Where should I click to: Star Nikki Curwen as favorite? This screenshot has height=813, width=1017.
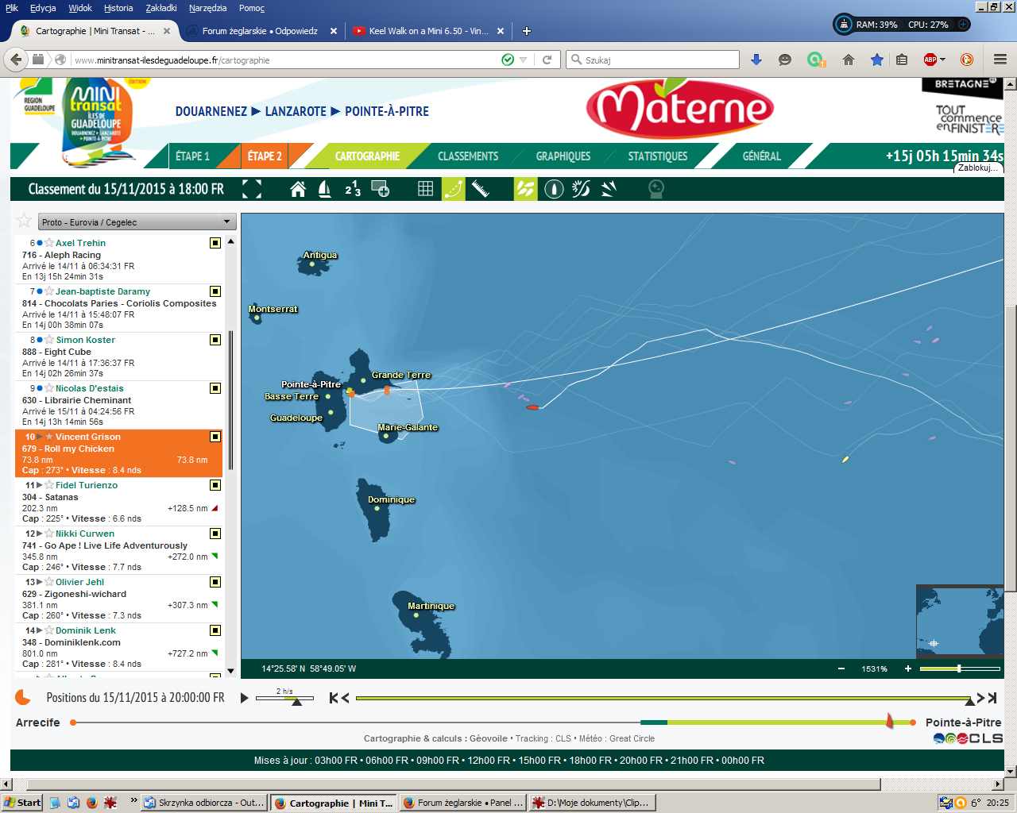tap(49, 534)
